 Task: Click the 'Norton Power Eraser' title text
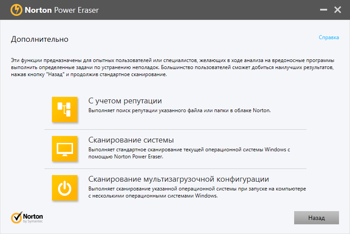pos(62,10)
